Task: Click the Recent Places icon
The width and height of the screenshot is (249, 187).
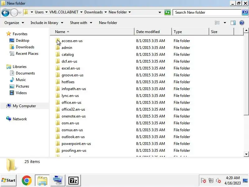Action: coord(12,54)
